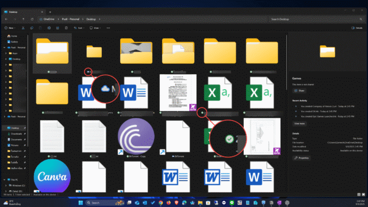Click Share button in details pane
Viewport: 368px width, 207px height.
[300, 91]
